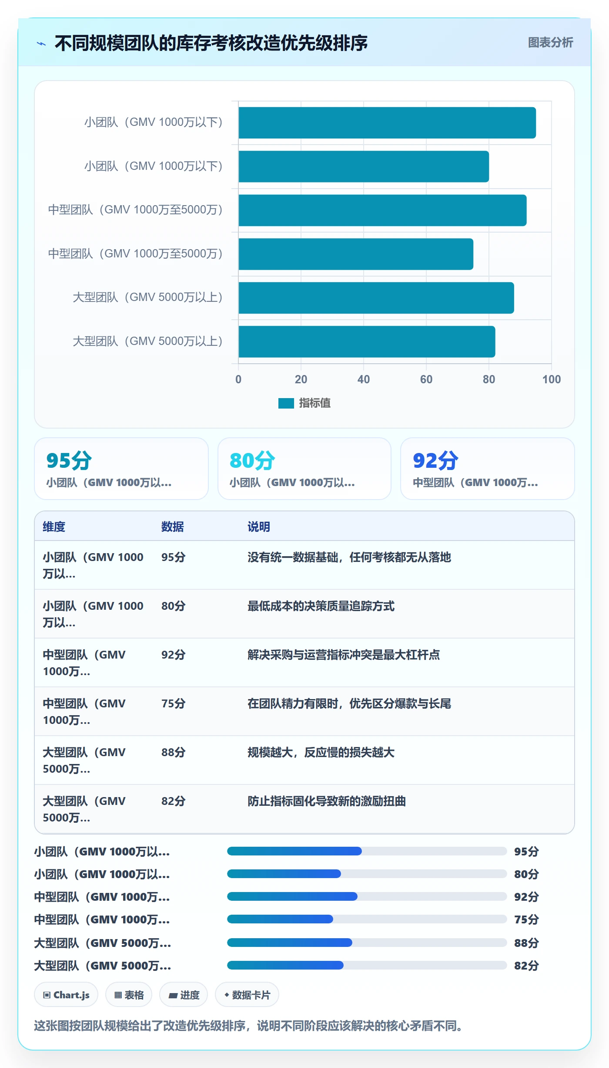Screen dimensions: 609x1068
Task: Click the lightning icon beside the title
Action: (41, 44)
